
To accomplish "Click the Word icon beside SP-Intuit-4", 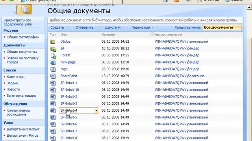I will click(53, 110).
